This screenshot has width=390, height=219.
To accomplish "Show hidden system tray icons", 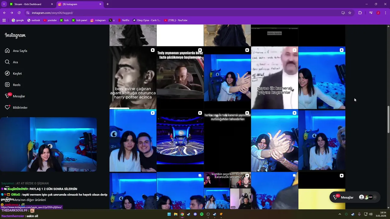I will [x=340, y=214].
